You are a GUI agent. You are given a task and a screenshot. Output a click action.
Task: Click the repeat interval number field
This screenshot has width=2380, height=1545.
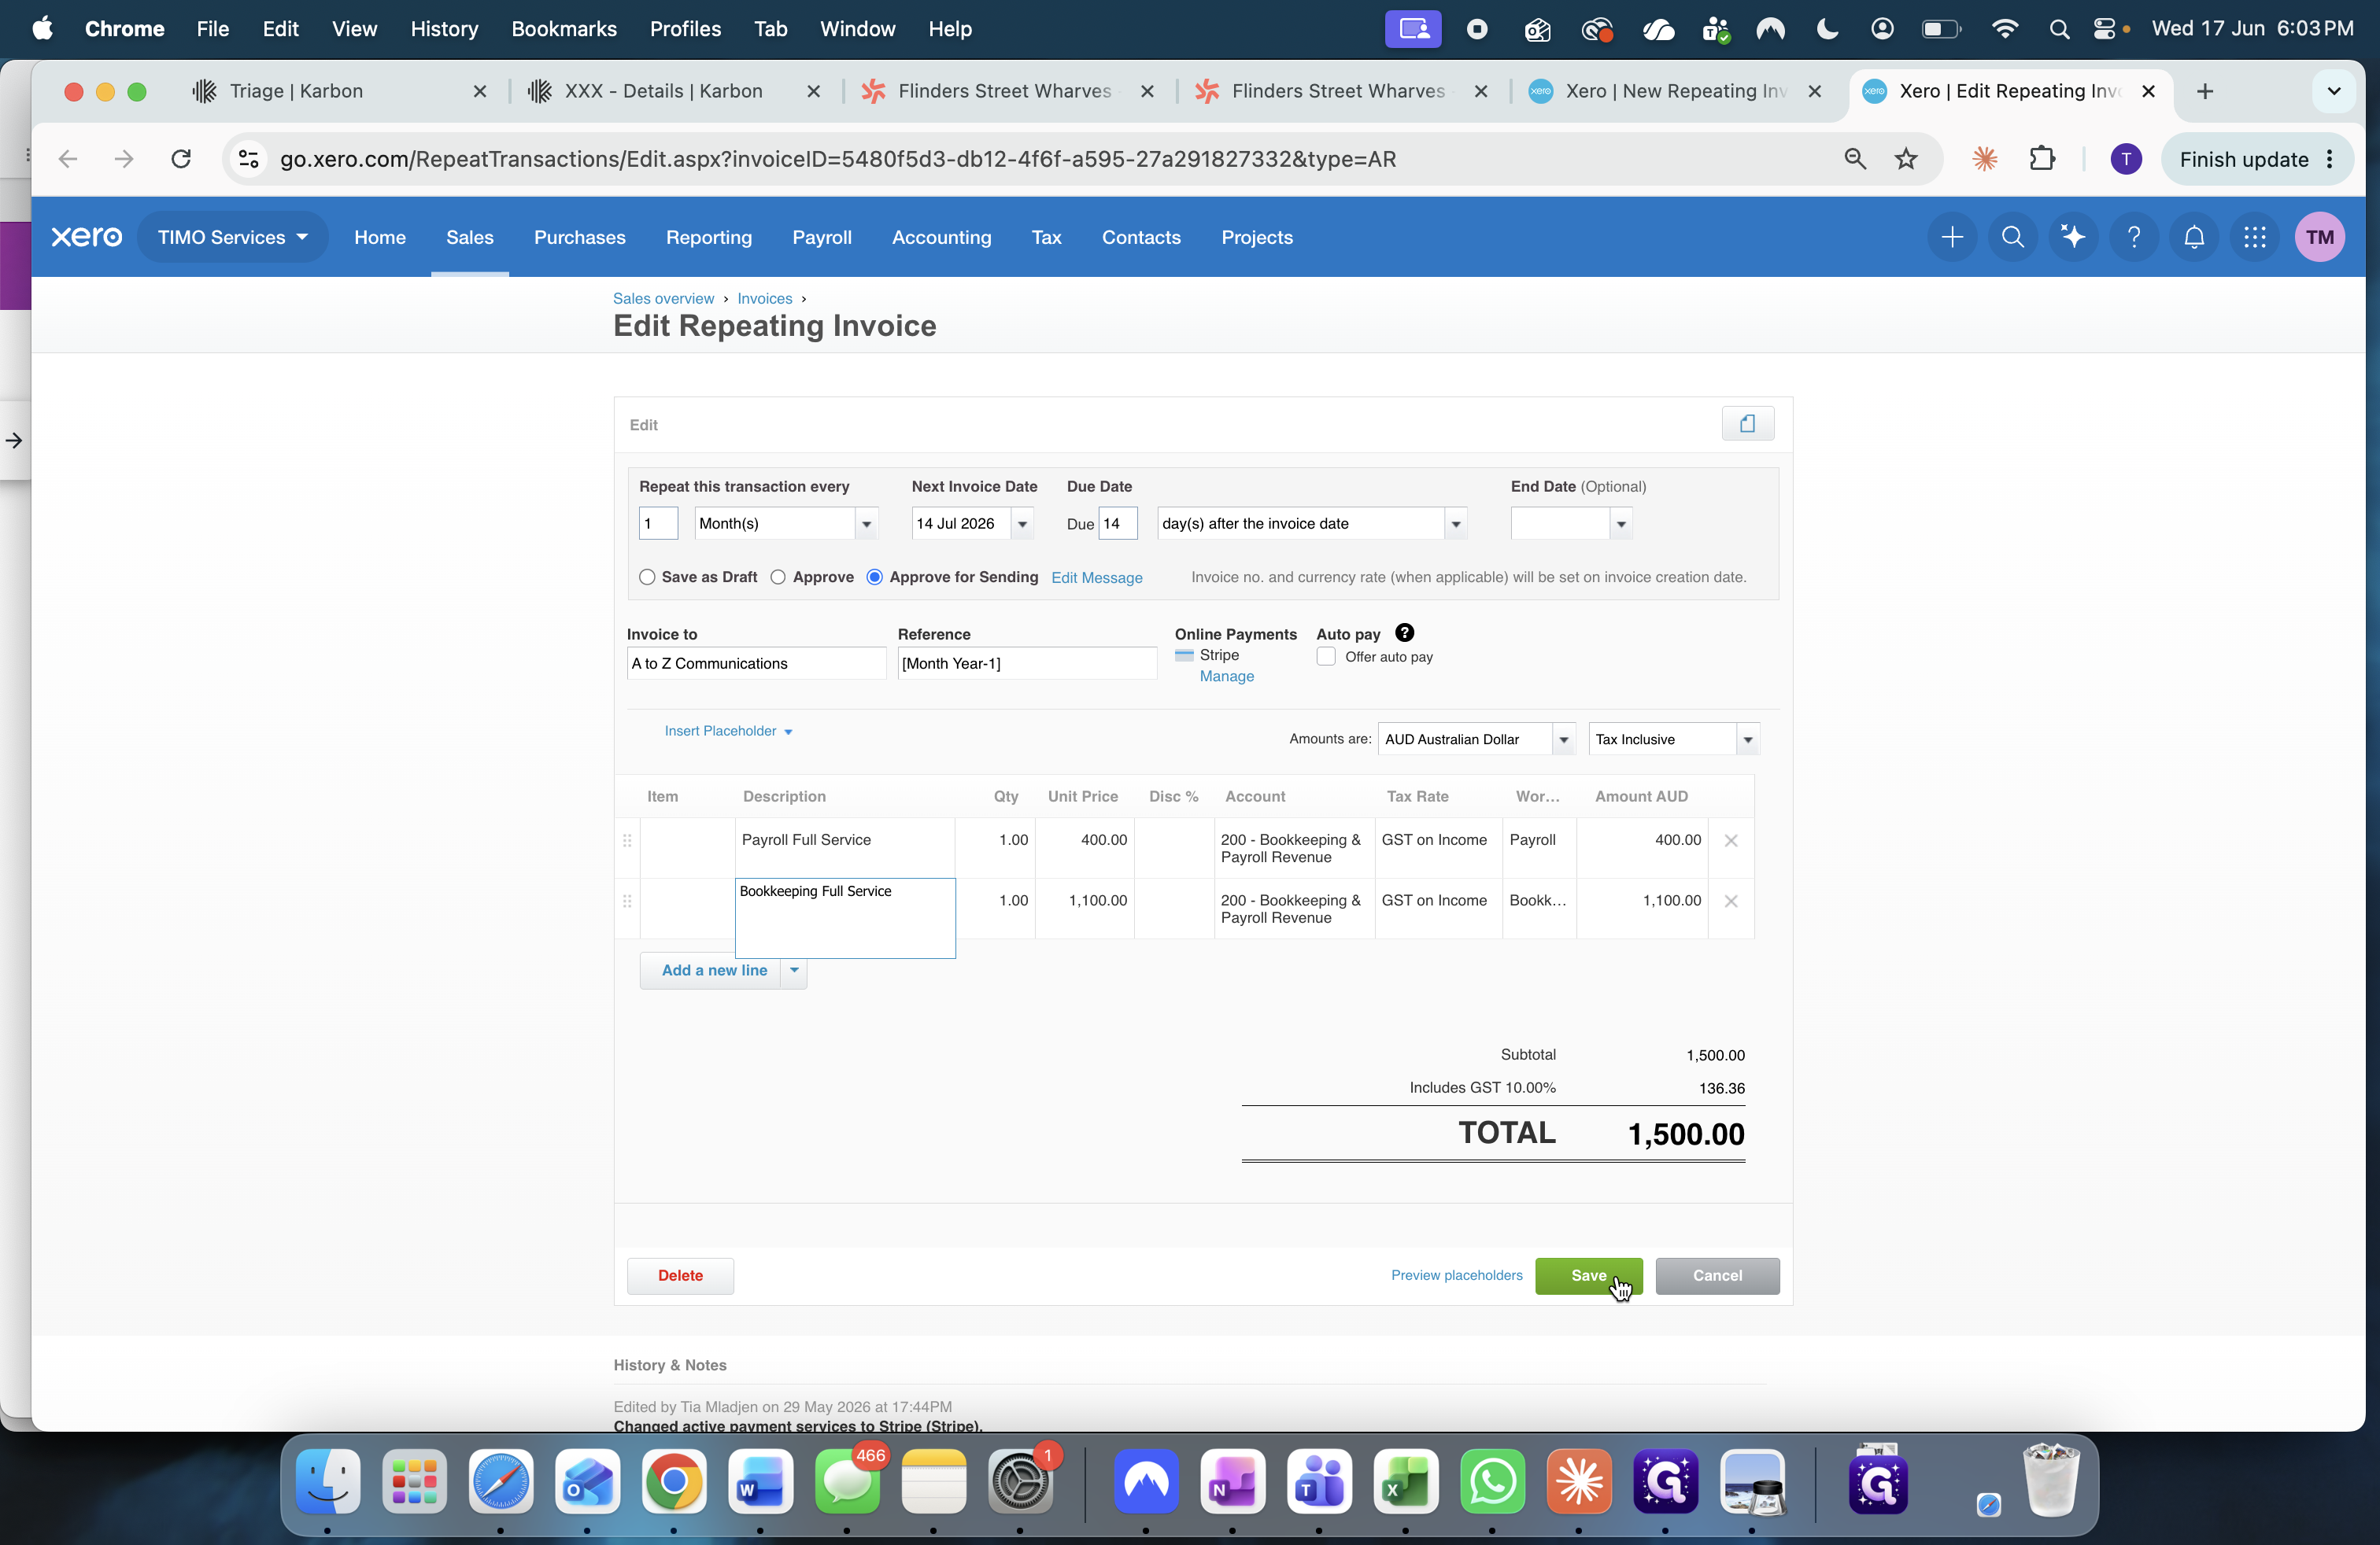[x=658, y=522]
